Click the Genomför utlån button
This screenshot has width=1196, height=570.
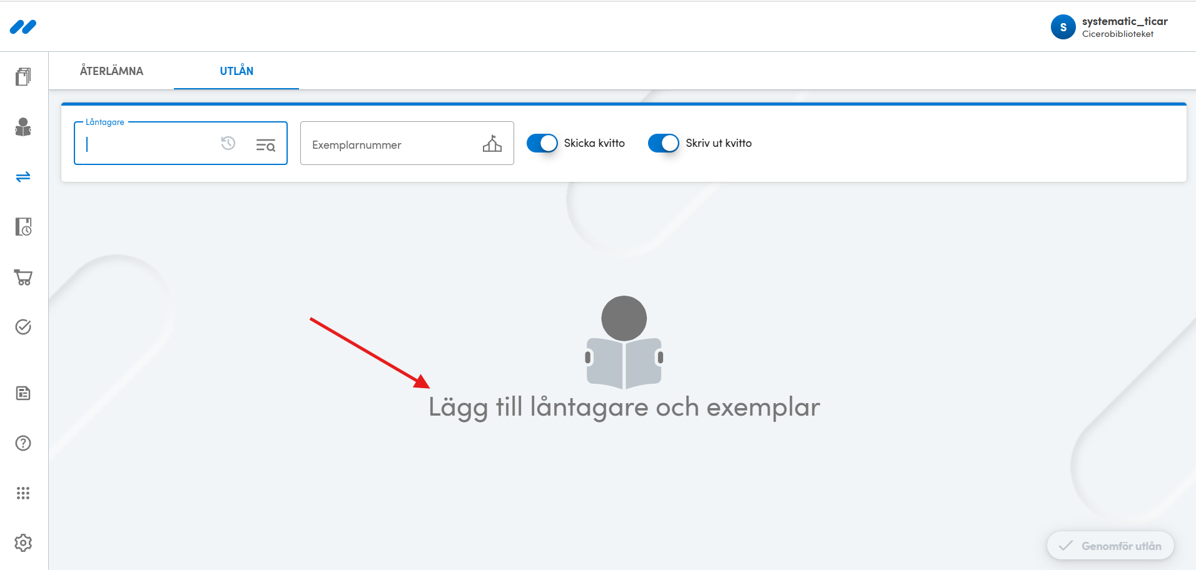pyautogui.click(x=1110, y=546)
